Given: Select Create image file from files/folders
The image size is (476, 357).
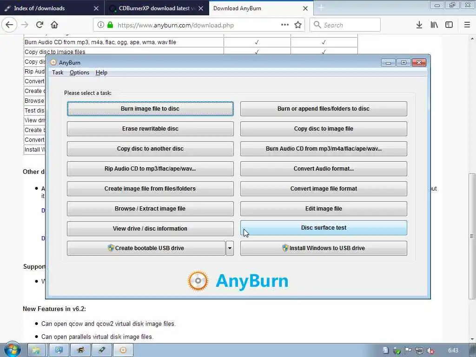Looking at the screenshot, I should (x=150, y=189).
